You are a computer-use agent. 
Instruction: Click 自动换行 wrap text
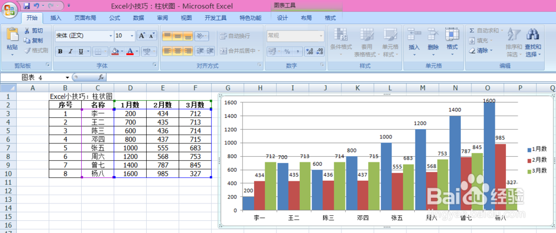pos(235,36)
